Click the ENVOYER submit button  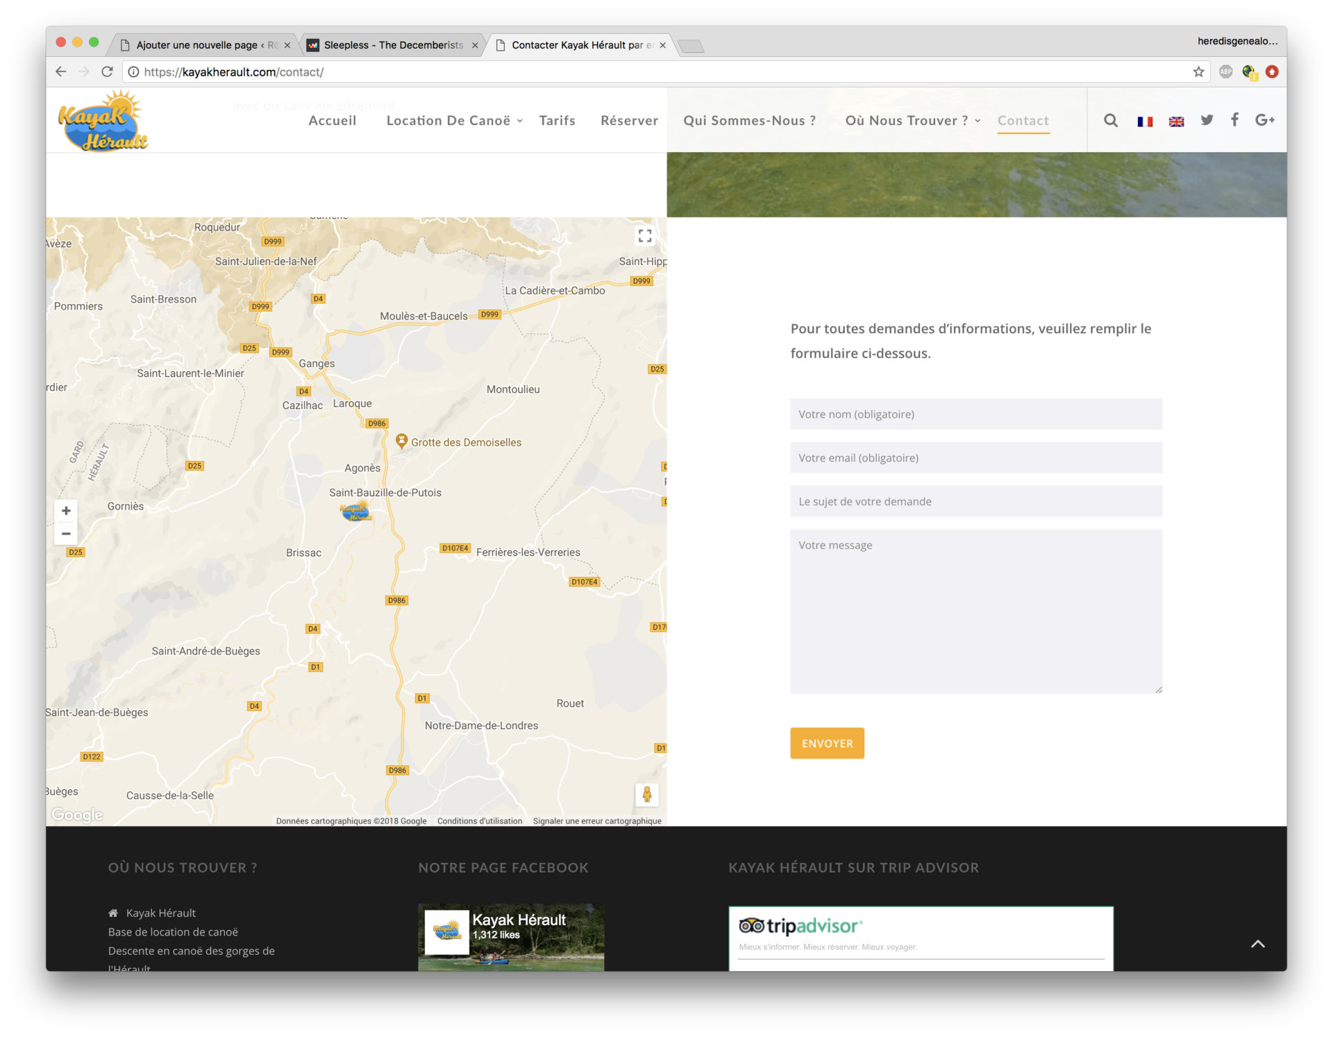(827, 743)
